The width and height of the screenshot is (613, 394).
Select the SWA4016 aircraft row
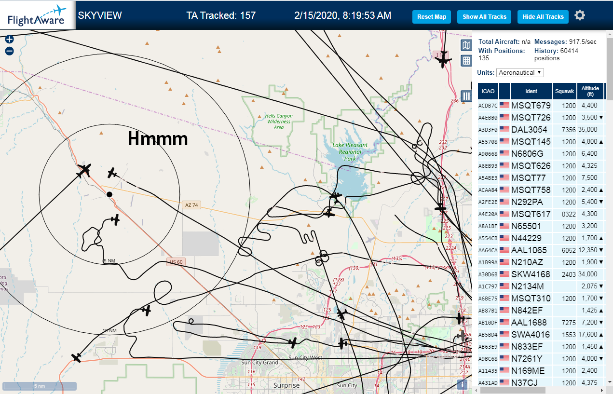[541, 334]
